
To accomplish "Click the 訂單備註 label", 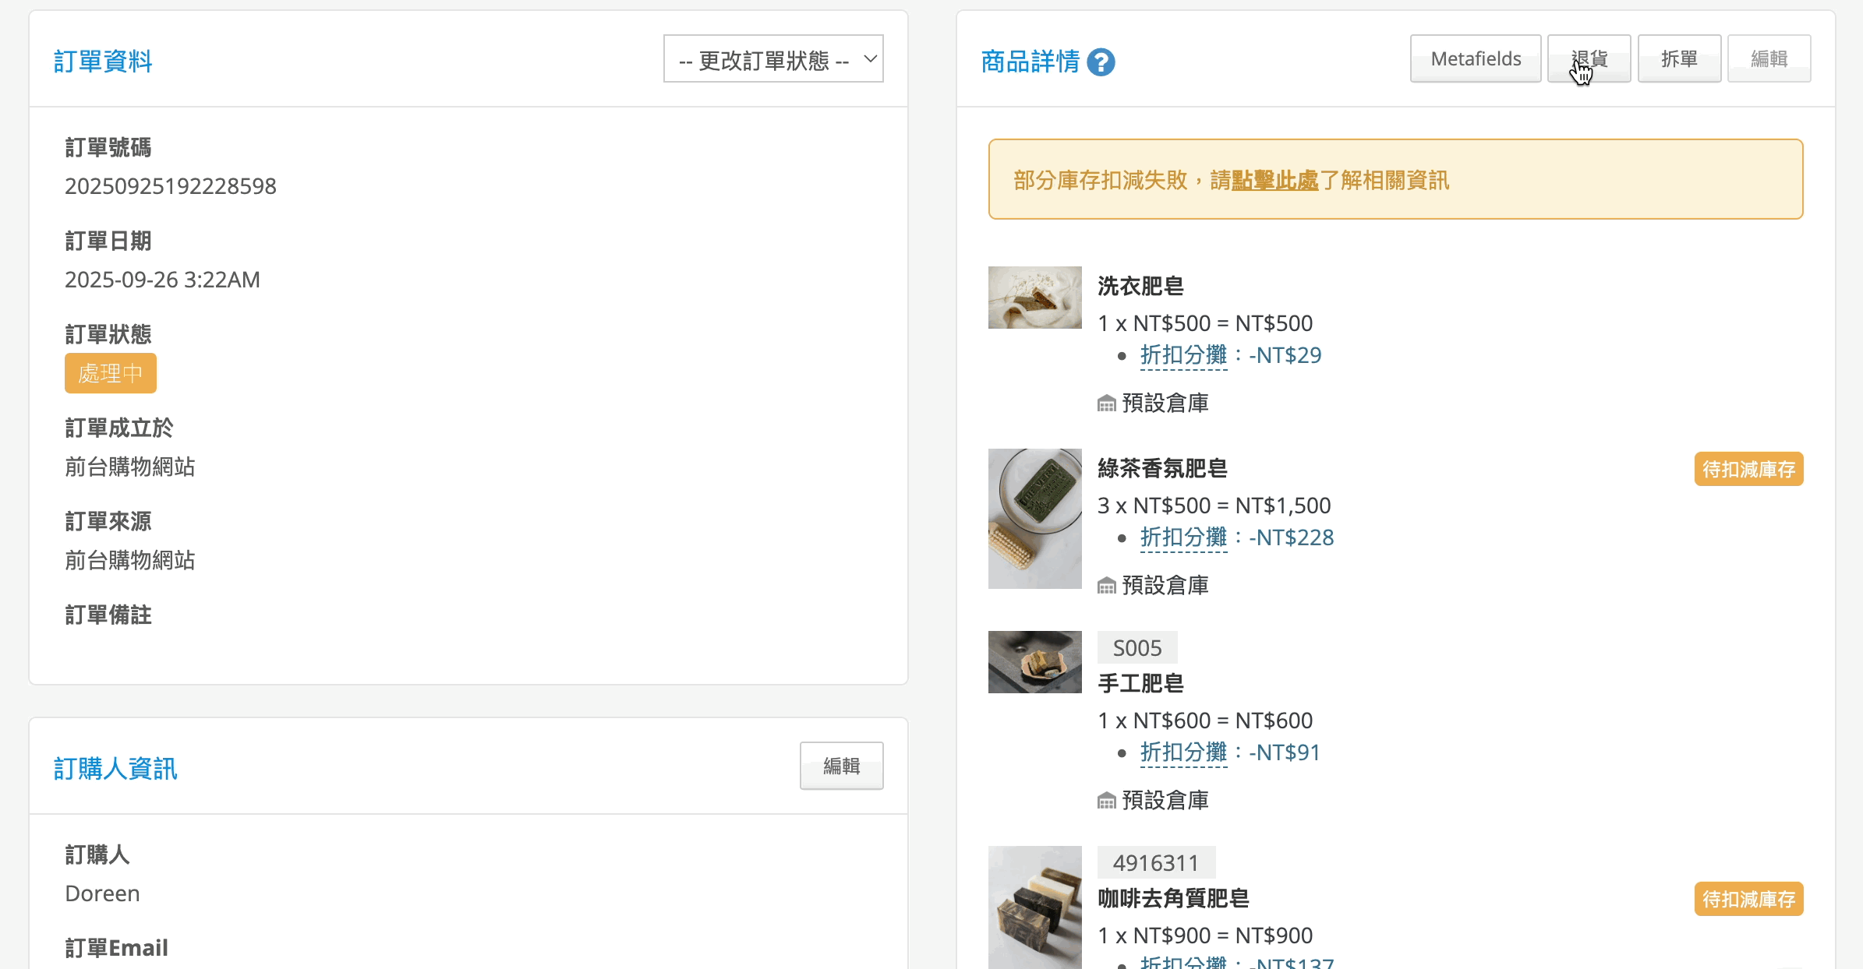I will [108, 615].
